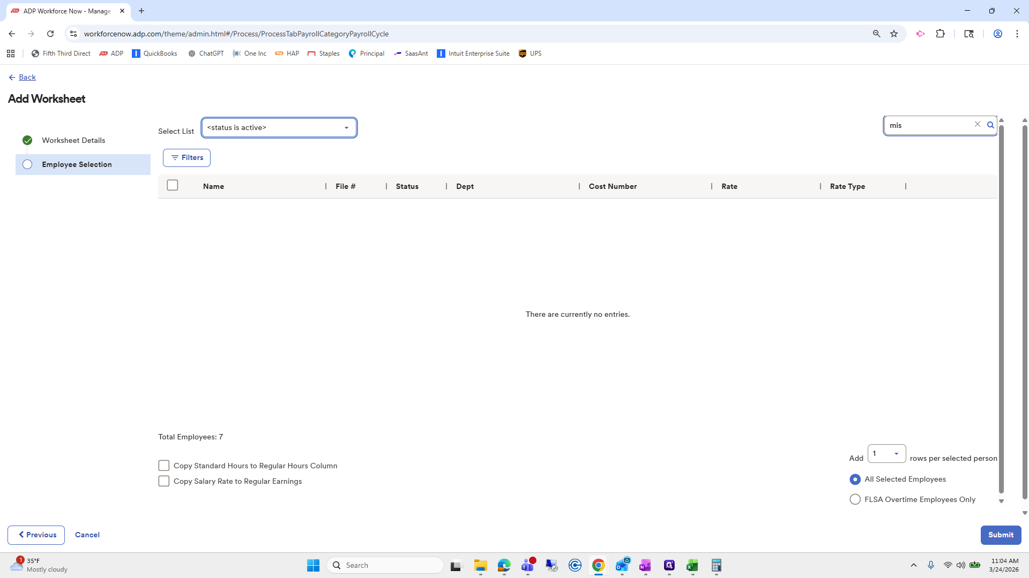1029x578 pixels.
Task: Click the back arrow icon next to Back
Action: tap(12, 78)
